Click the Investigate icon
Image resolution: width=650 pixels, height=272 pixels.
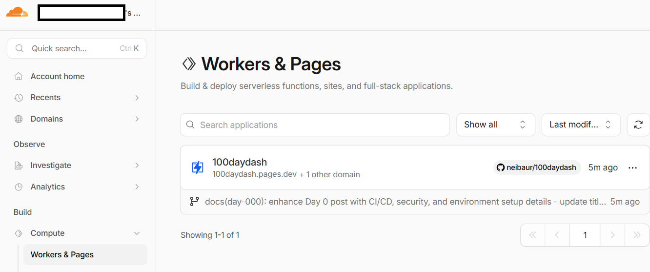tap(19, 166)
